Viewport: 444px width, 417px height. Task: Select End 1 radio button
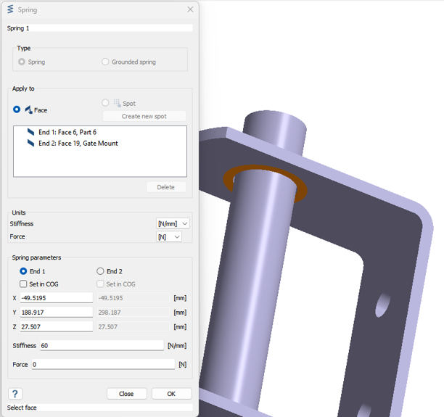(23, 271)
